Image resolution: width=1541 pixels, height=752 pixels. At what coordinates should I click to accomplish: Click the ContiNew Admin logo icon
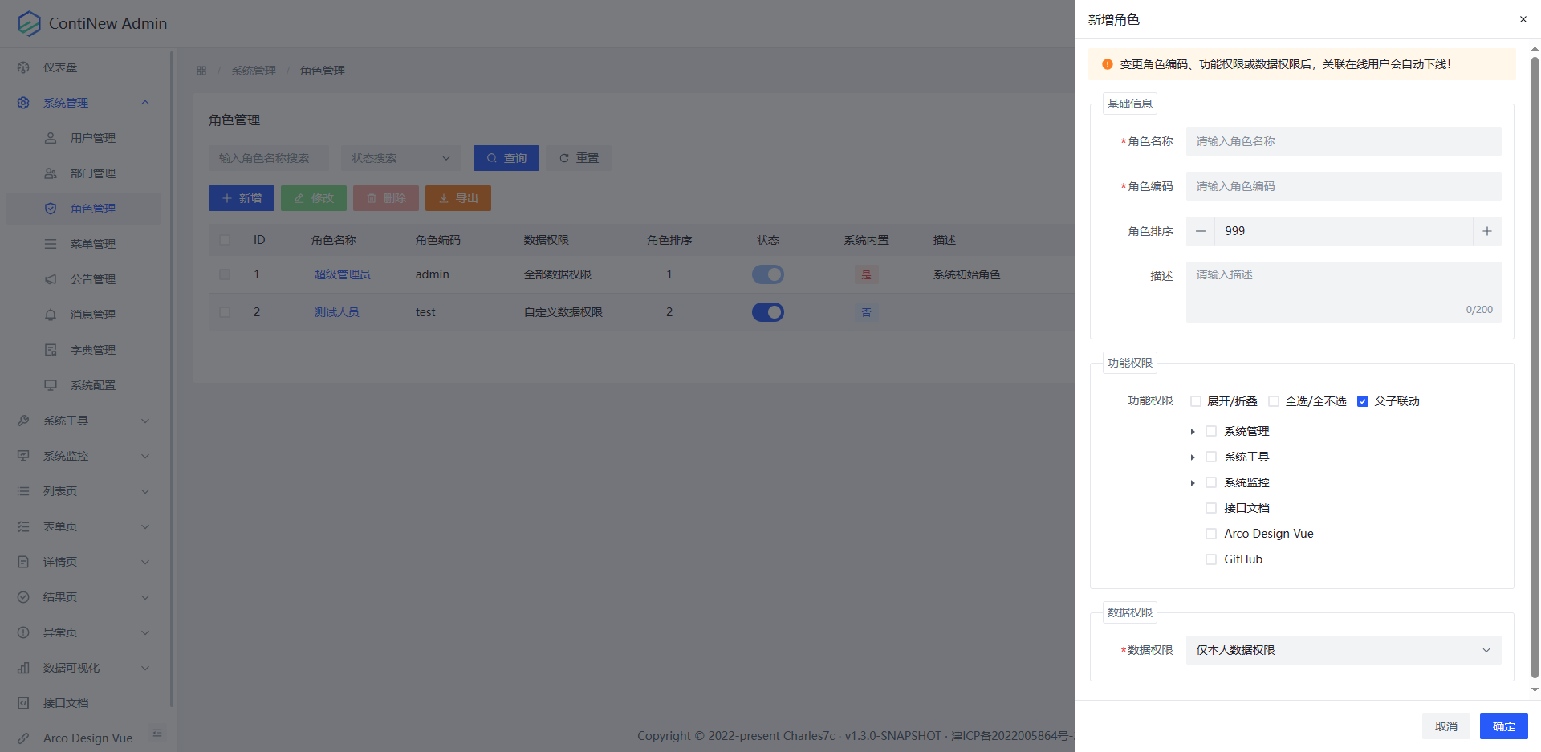29,23
